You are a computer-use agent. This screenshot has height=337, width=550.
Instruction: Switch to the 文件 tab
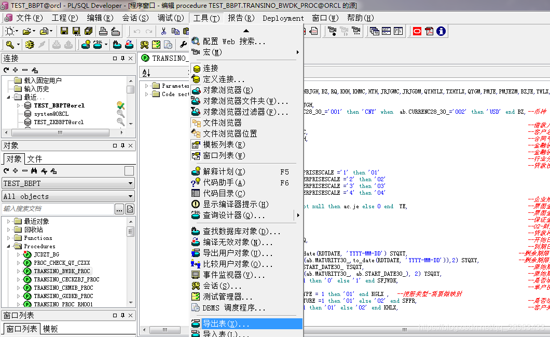[34, 159]
